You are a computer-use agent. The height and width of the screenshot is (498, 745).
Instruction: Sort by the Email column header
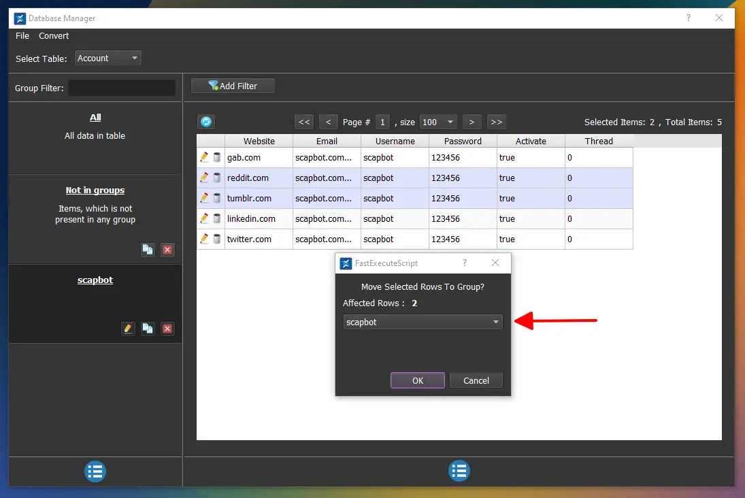[327, 141]
